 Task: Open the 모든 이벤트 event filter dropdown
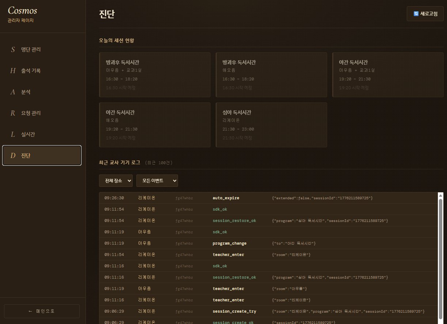click(x=157, y=181)
